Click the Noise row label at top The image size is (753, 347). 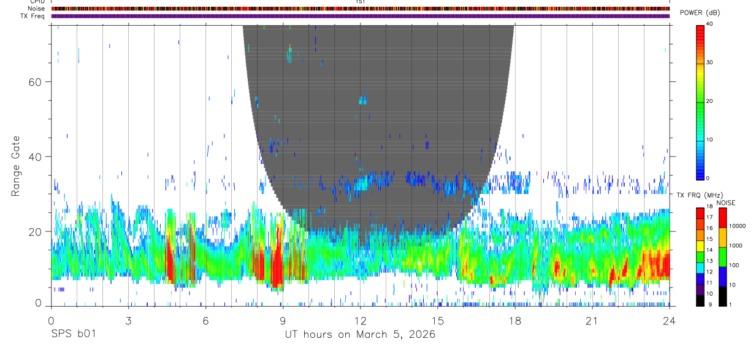pyautogui.click(x=37, y=9)
